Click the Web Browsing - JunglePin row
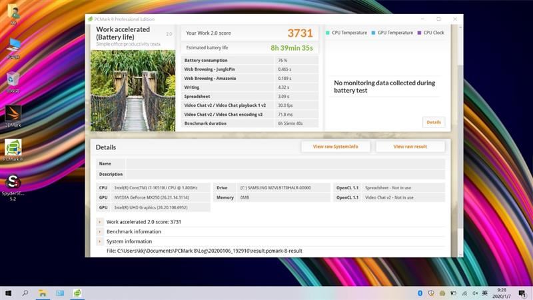 250,69
